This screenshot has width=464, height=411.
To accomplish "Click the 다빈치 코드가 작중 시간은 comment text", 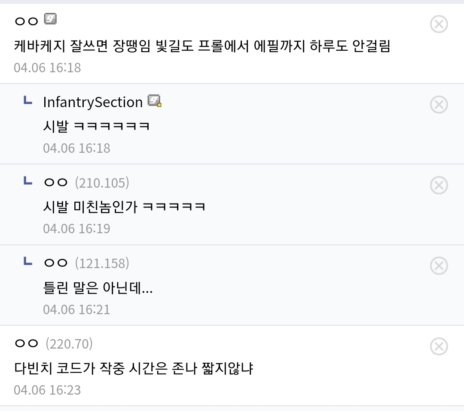I will coord(133,368).
